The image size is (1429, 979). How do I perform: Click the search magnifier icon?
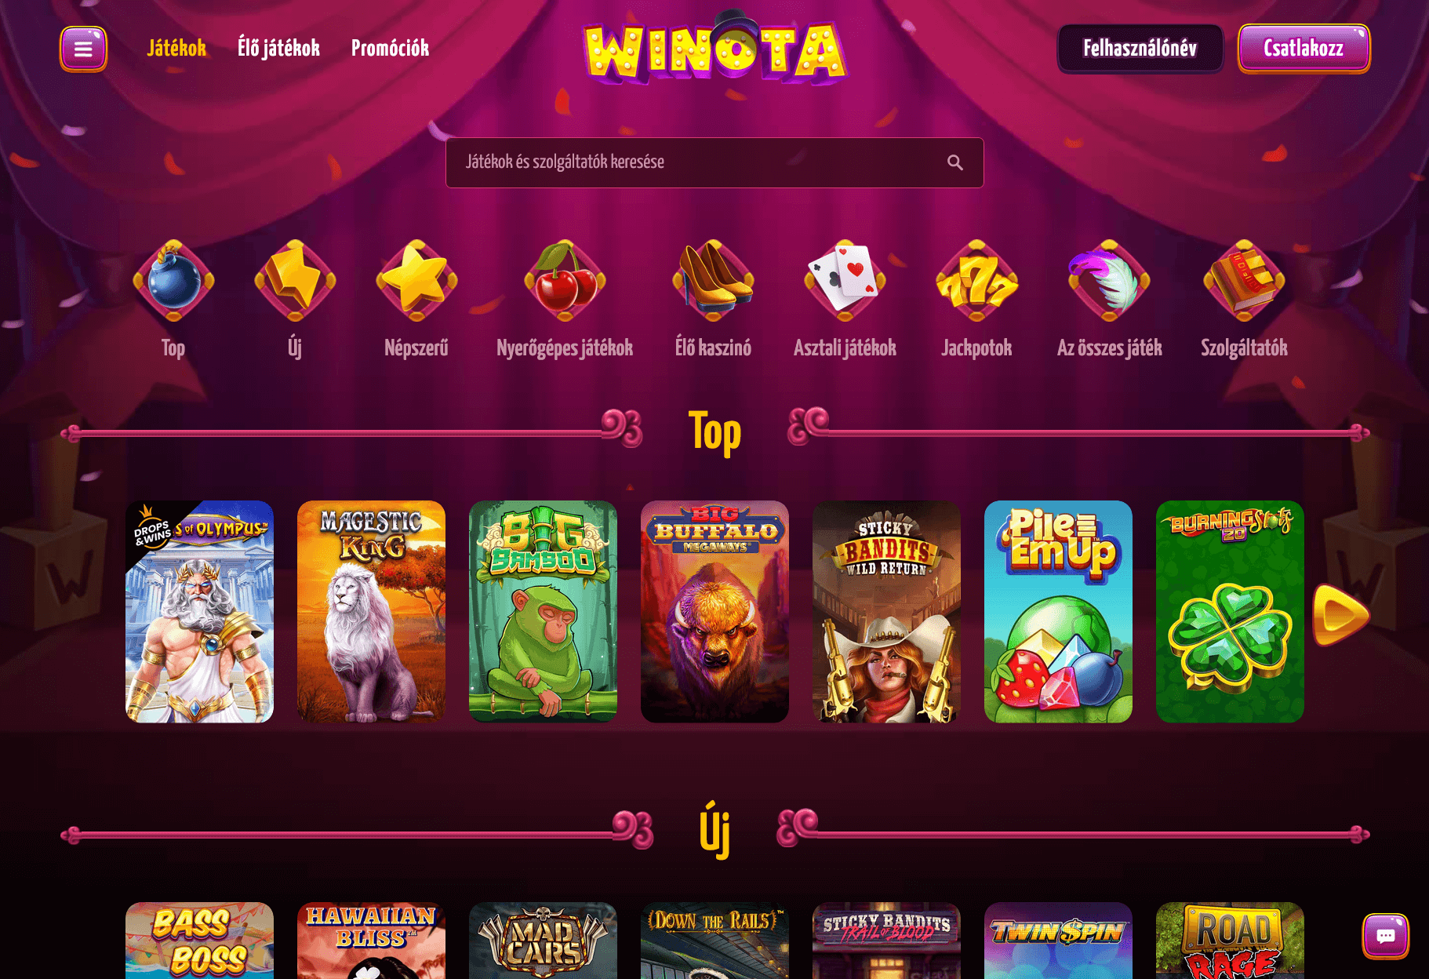(x=954, y=162)
